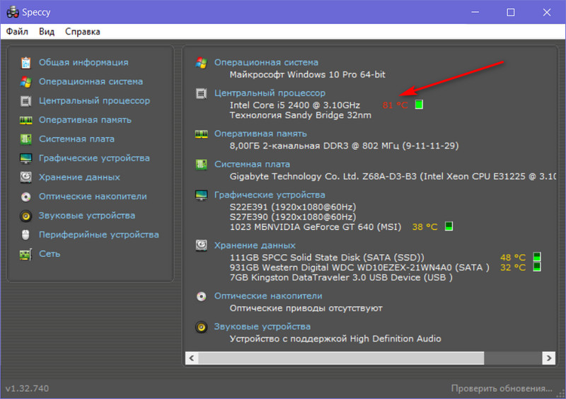Click the 32 °C Western Digital temperature value

[512, 267]
